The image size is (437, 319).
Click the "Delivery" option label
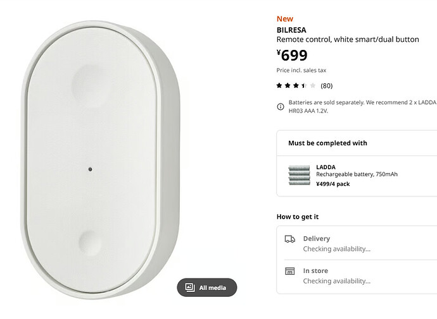(x=317, y=239)
